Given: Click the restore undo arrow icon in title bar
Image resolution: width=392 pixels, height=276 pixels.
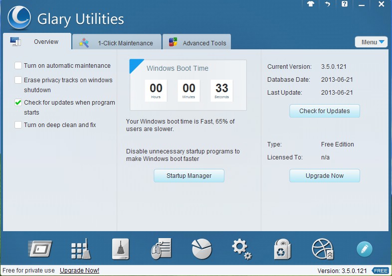Looking at the screenshot, I should (x=328, y=4).
